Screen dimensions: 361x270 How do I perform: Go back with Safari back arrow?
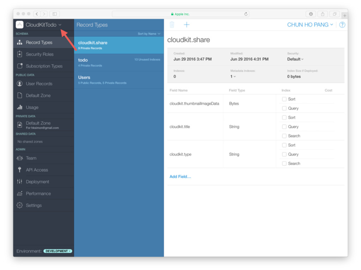[x=37, y=14]
